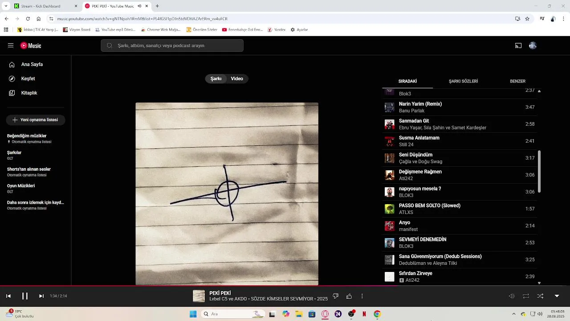This screenshot has height=321, width=570.
Task: Click the song search field
Action: point(172,45)
